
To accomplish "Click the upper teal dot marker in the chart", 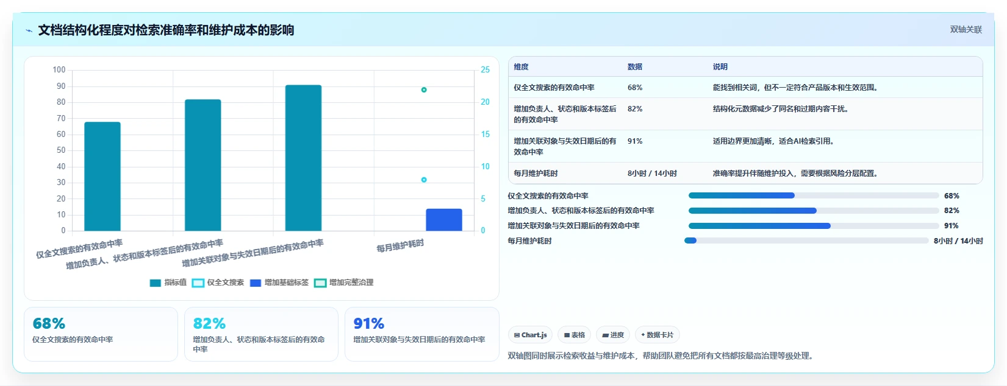I will coord(424,90).
